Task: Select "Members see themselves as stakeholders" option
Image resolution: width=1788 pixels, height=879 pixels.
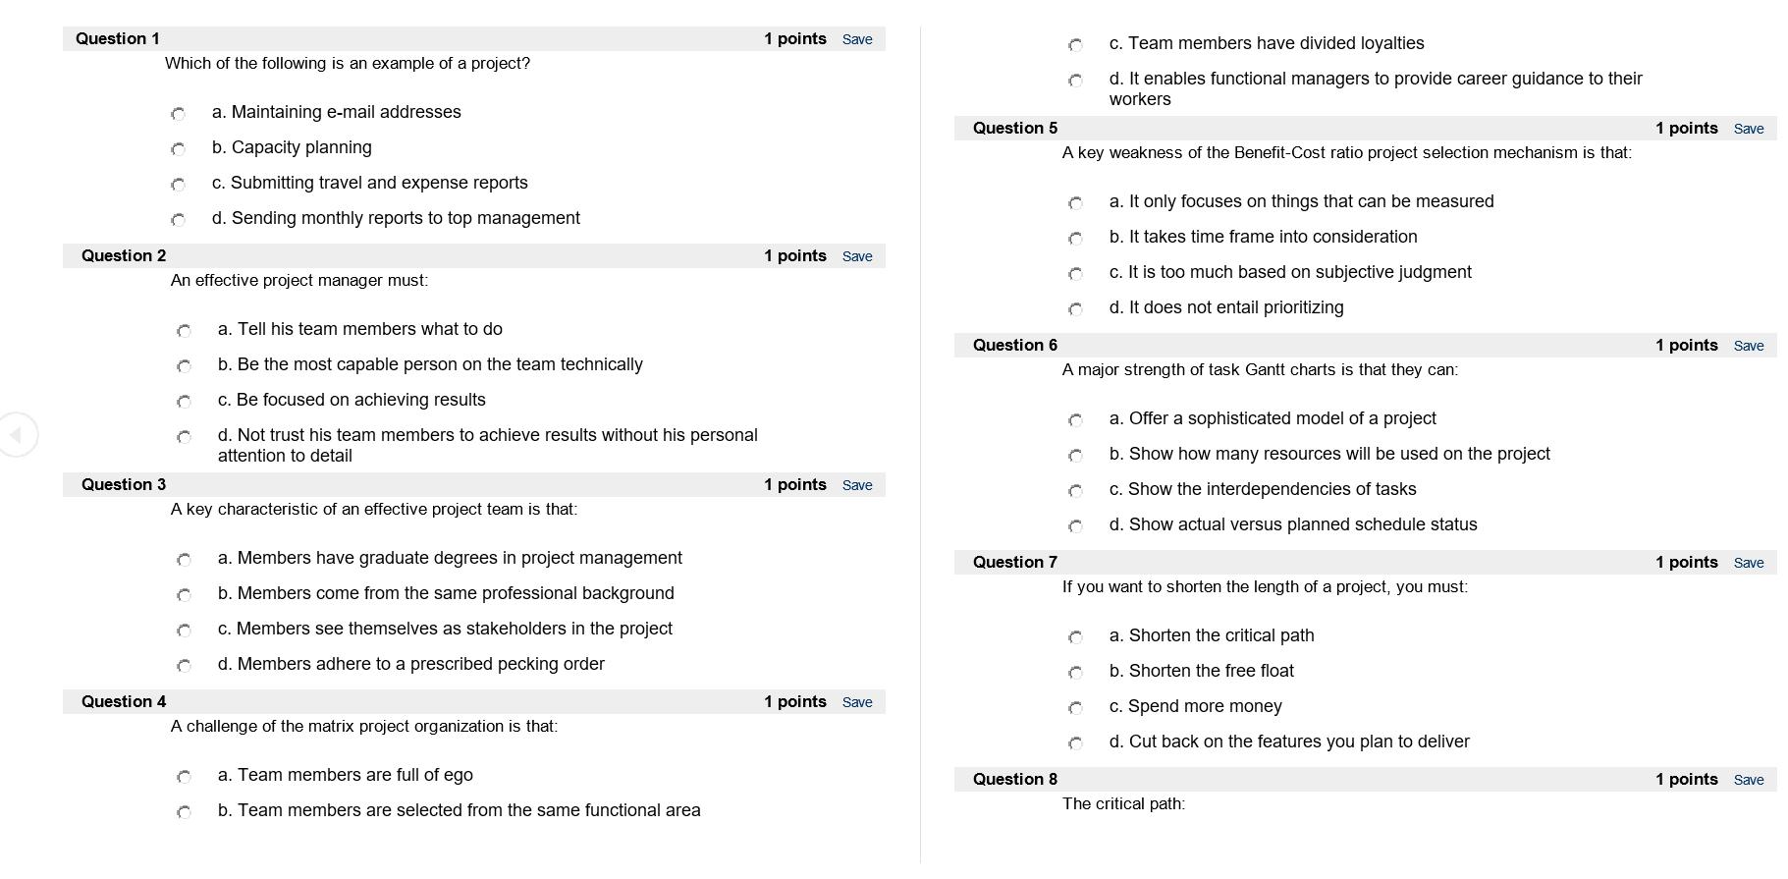Action: [184, 632]
